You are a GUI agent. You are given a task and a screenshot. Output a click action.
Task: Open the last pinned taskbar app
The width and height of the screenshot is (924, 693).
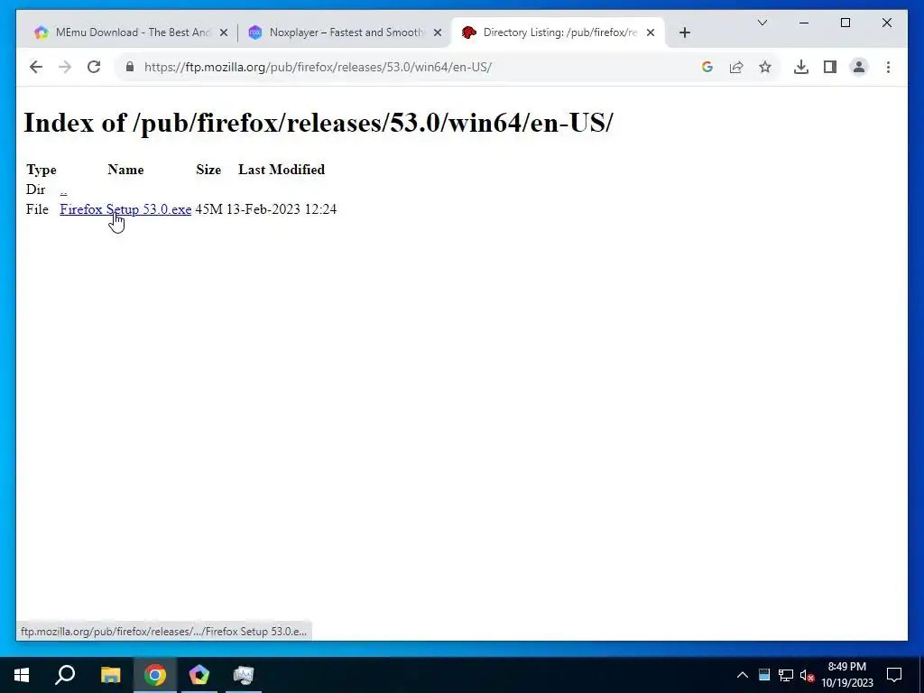pos(244,675)
